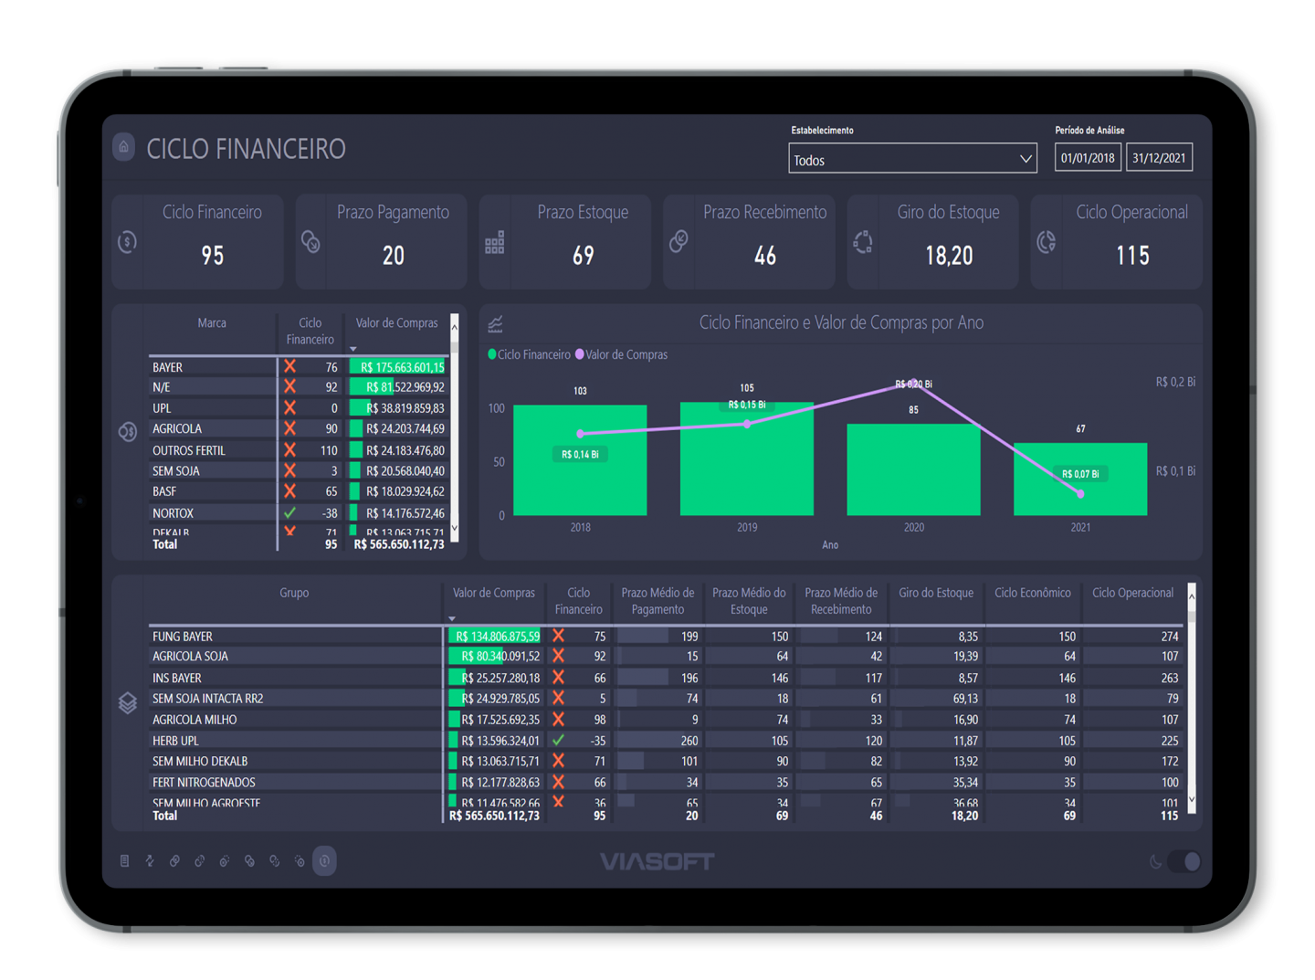Select the highlighted dollar cycle navigation icon
The image size is (1315, 980).
[x=324, y=861]
